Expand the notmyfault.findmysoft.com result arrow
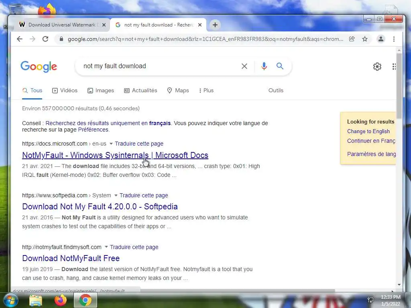The height and width of the screenshot is (308, 411). coord(106,247)
